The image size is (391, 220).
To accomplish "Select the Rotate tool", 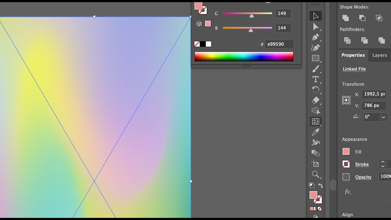I will [316, 90].
